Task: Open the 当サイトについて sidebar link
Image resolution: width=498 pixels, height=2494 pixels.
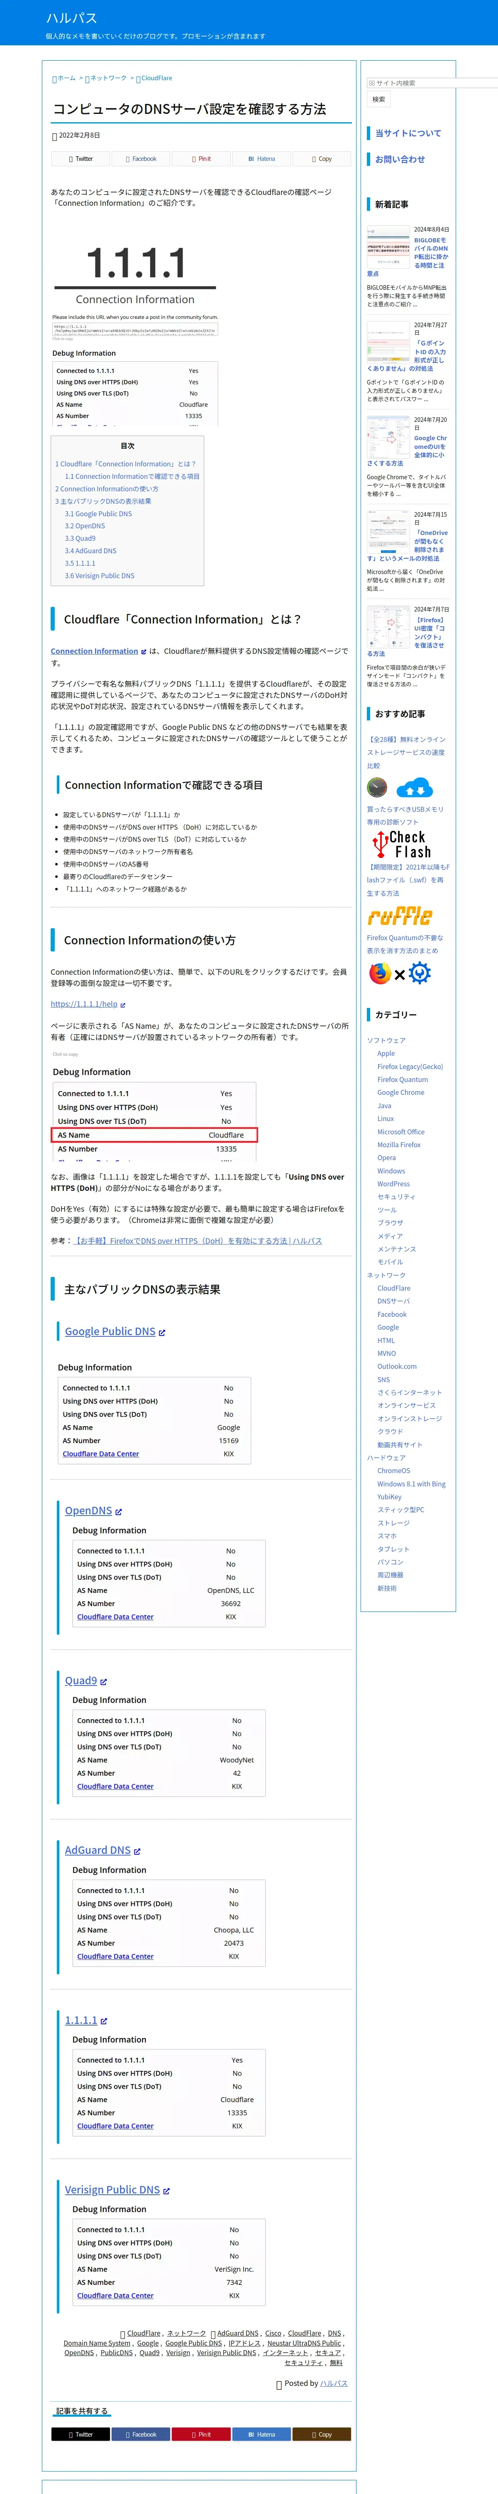Action: pyautogui.click(x=408, y=133)
